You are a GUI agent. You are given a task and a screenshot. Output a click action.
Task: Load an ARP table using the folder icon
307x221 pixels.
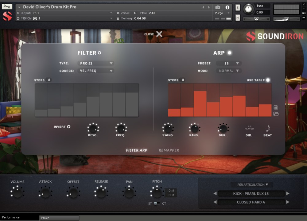276,114
